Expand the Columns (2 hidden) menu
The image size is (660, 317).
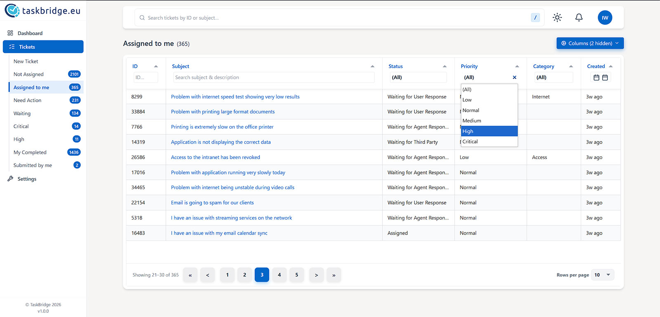pos(590,43)
